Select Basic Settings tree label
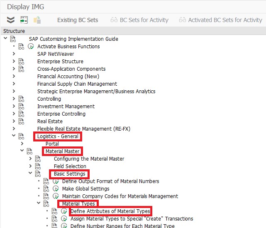This screenshot has height=228, width=266. click(x=70, y=174)
